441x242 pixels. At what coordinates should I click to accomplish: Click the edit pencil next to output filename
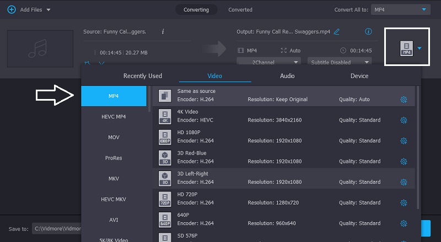pyautogui.click(x=337, y=32)
